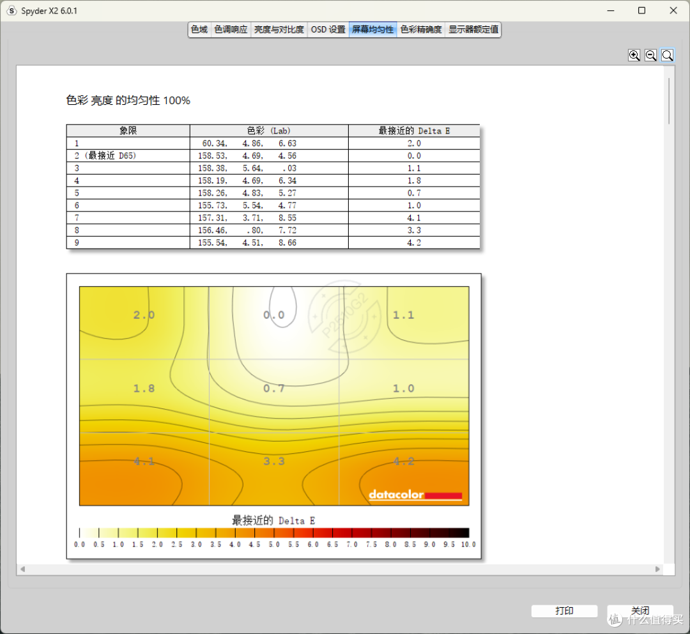Minimize the Spyder X2 window

pyautogui.click(x=610, y=11)
